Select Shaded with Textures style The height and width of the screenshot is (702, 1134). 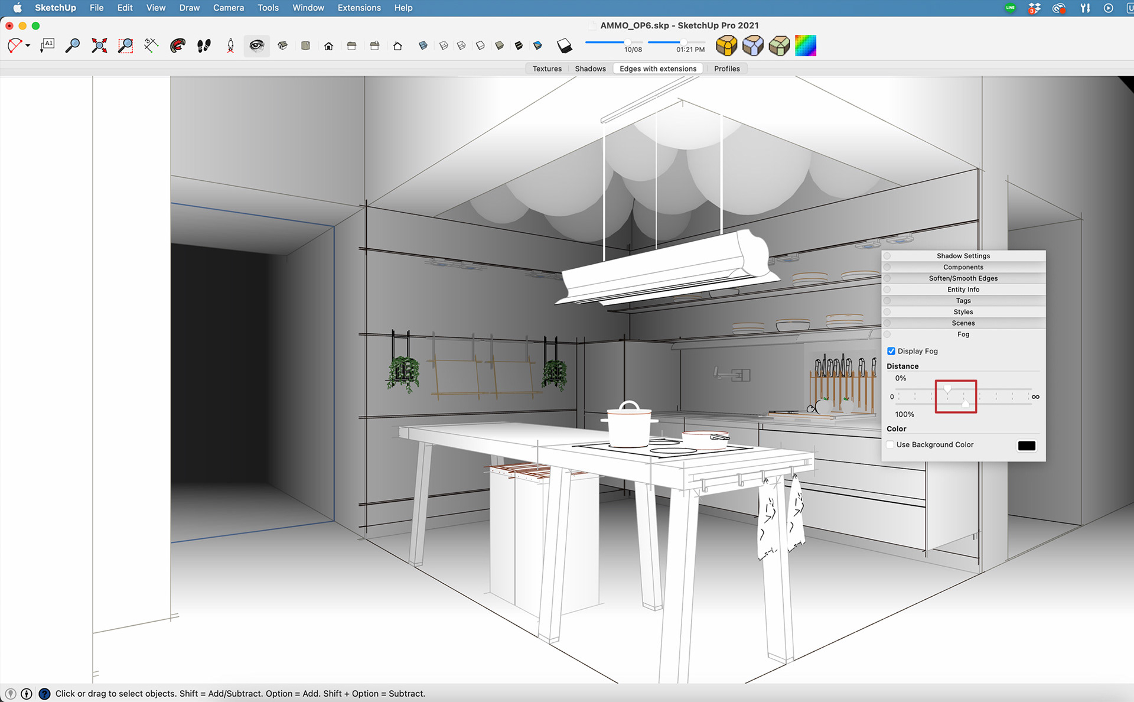[519, 45]
